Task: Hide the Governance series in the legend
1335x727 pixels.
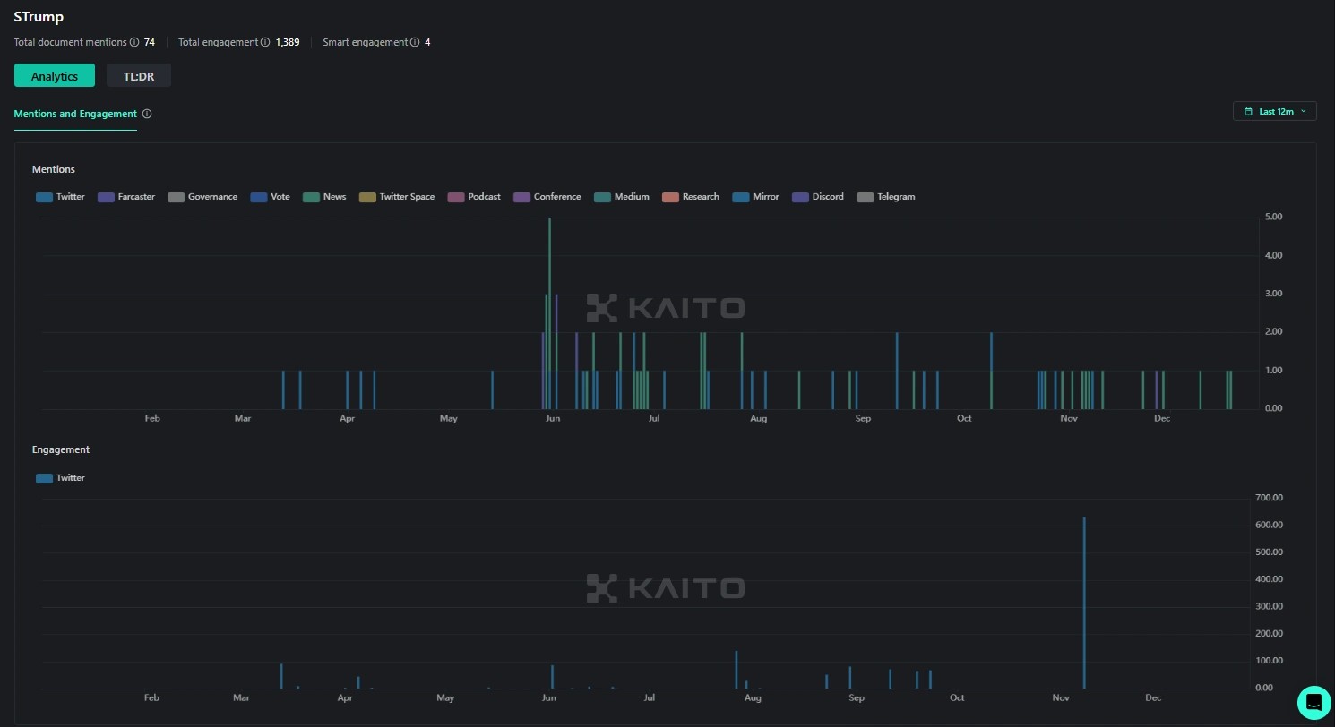Action: (202, 197)
